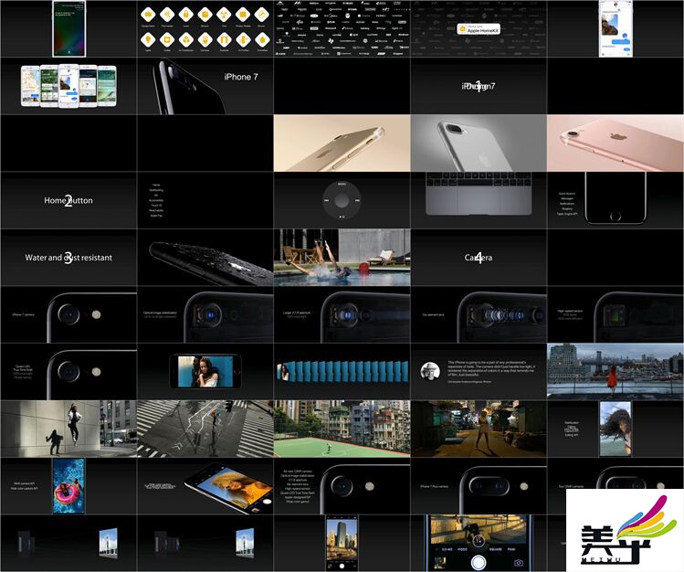Open the woman in red by bridge slide
Viewport: 684px width, 572px height.
click(x=616, y=372)
